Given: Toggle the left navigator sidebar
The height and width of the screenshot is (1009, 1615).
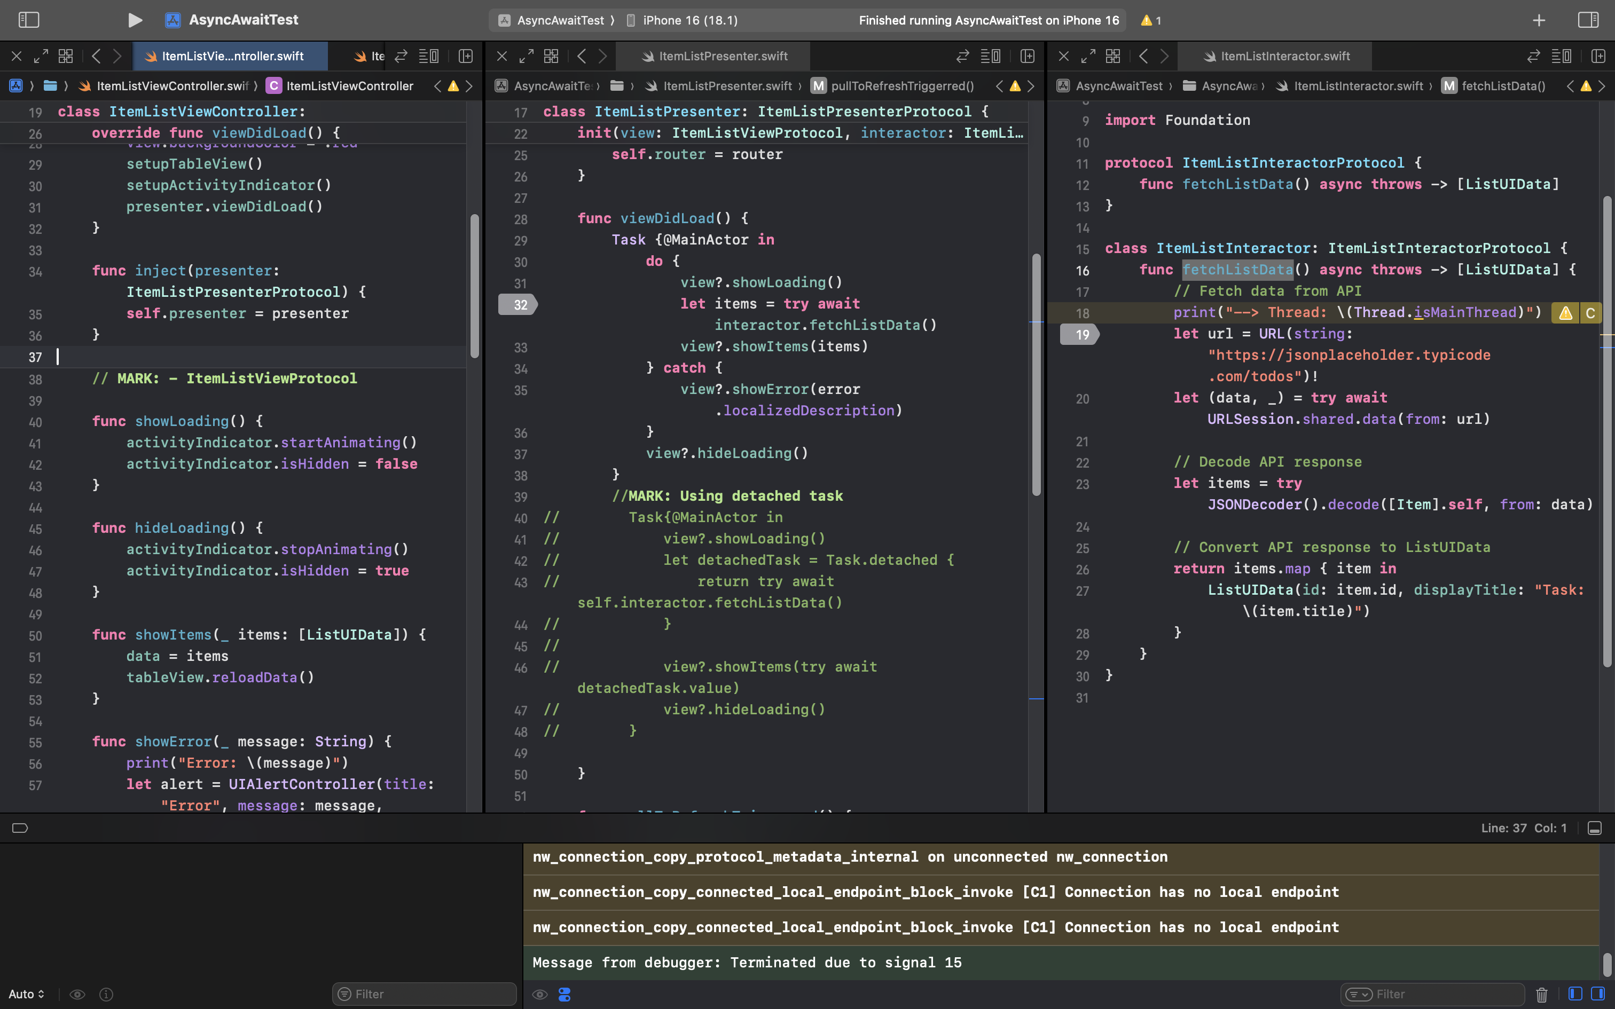Looking at the screenshot, I should [29, 20].
